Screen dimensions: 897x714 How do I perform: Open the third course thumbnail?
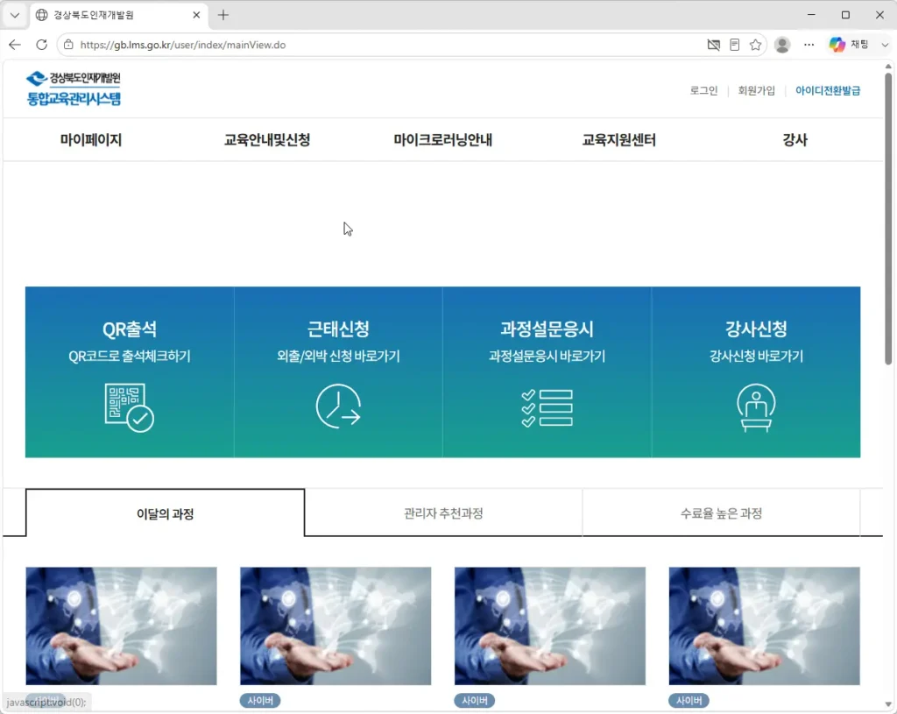click(550, 626)
